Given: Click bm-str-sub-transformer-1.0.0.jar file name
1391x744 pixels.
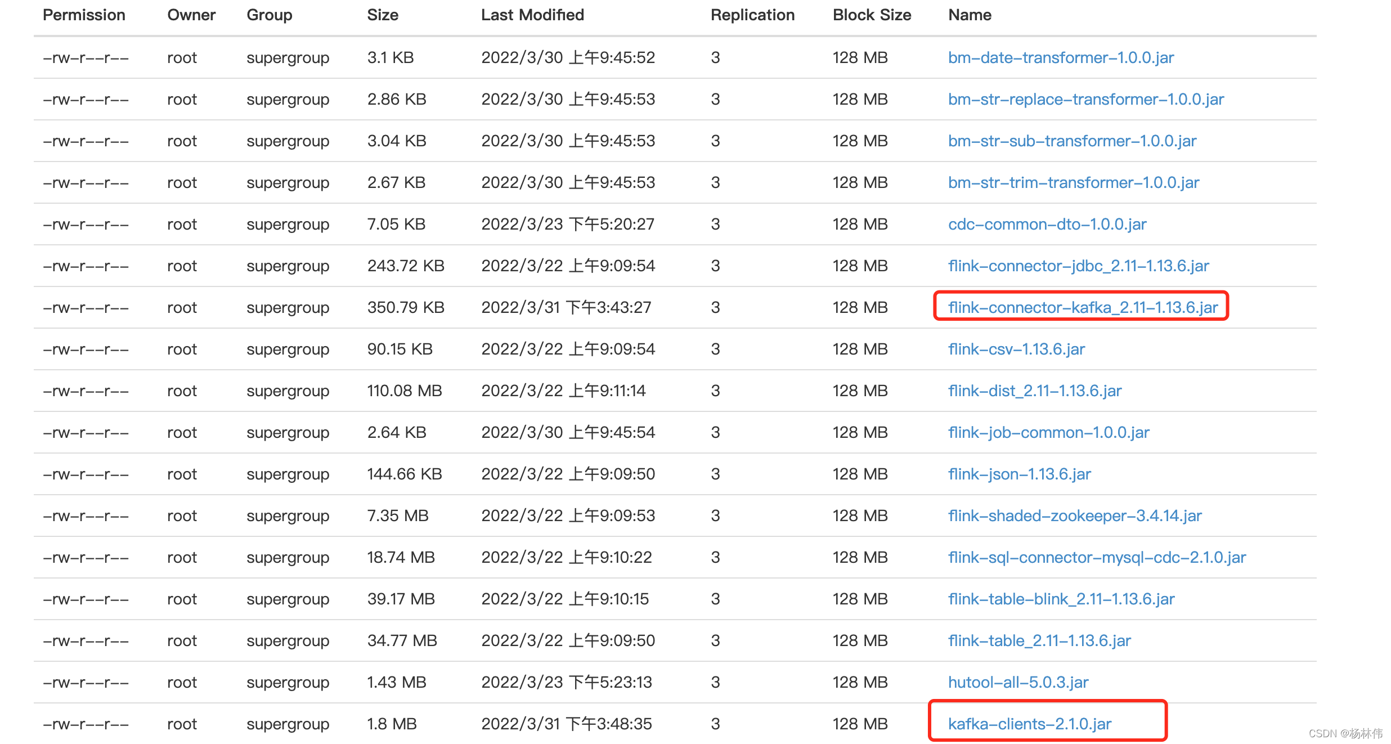Looking at the screenshot, I should [1071, 141].
